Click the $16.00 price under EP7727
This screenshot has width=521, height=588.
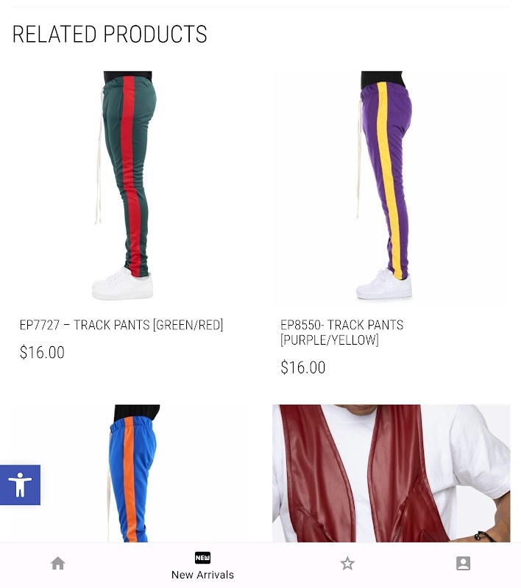pos(42,353)
